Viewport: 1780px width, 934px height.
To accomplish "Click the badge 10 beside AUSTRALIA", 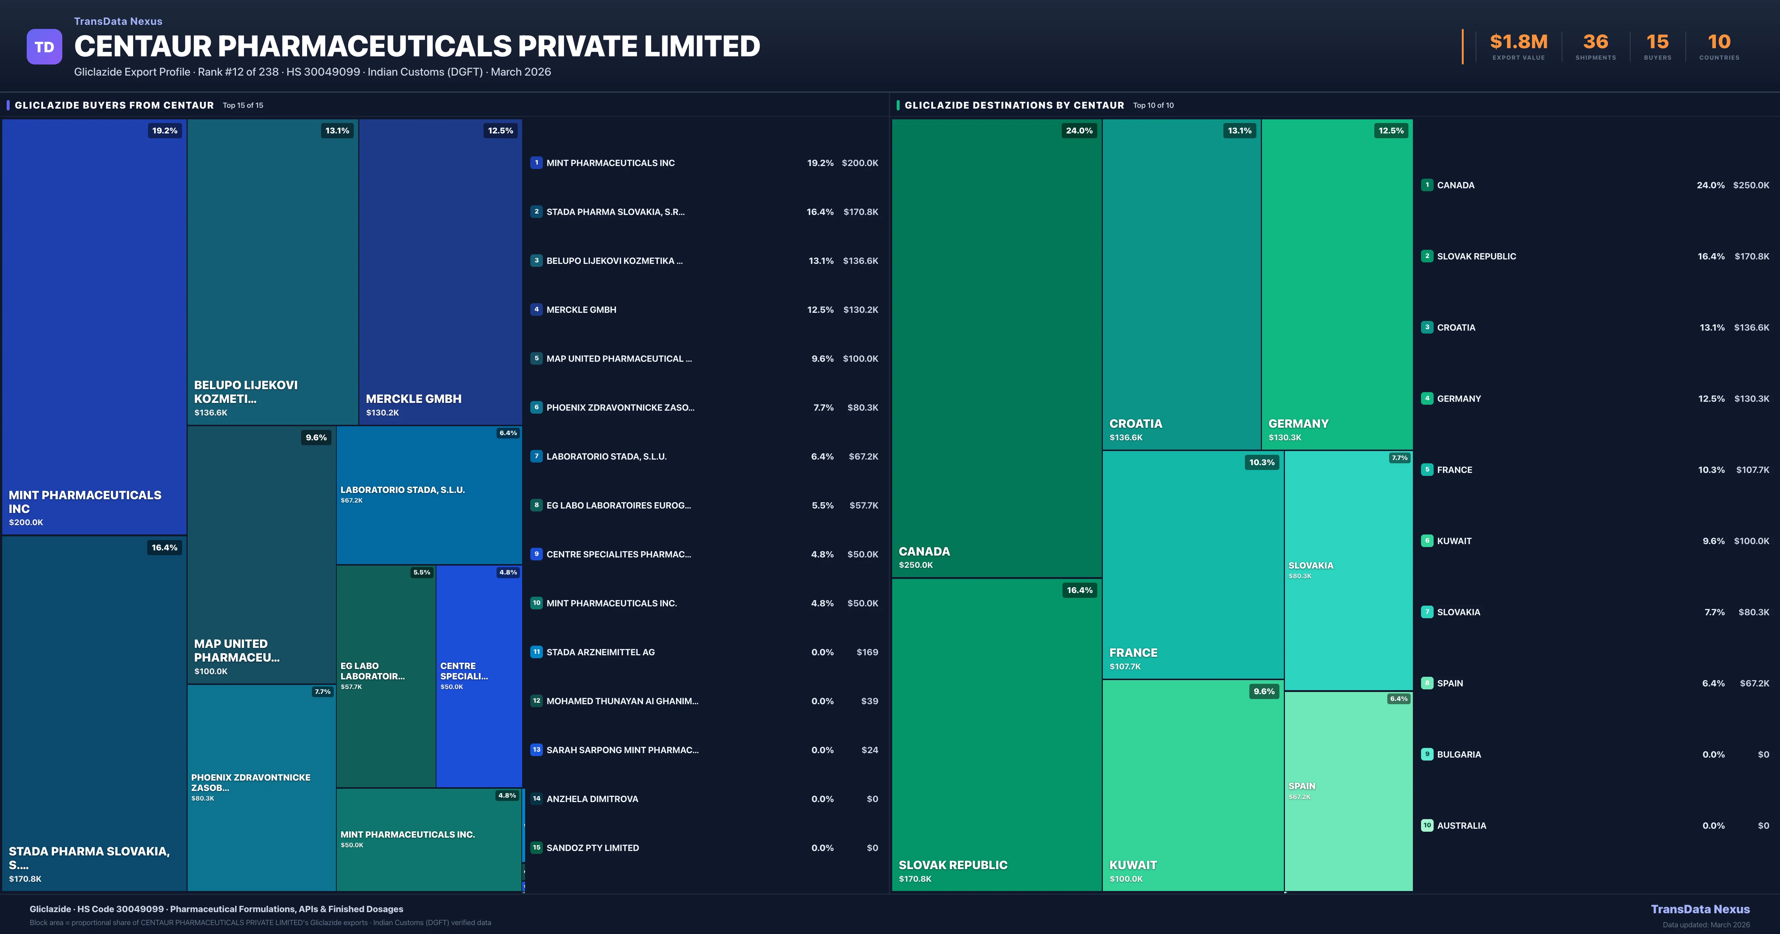I will coord(1427,825).
